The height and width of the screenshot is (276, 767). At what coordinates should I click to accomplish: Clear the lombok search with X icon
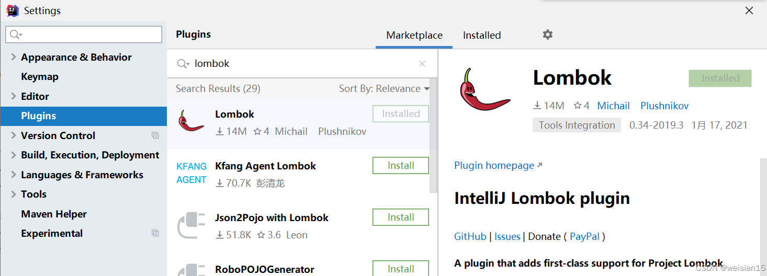(x=422, y=64)
